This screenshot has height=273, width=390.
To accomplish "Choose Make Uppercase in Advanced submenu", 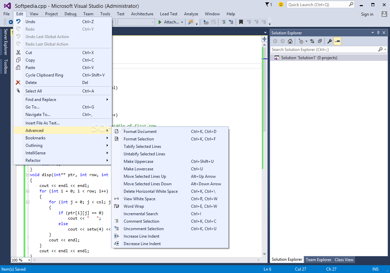I will coord(170,161).
